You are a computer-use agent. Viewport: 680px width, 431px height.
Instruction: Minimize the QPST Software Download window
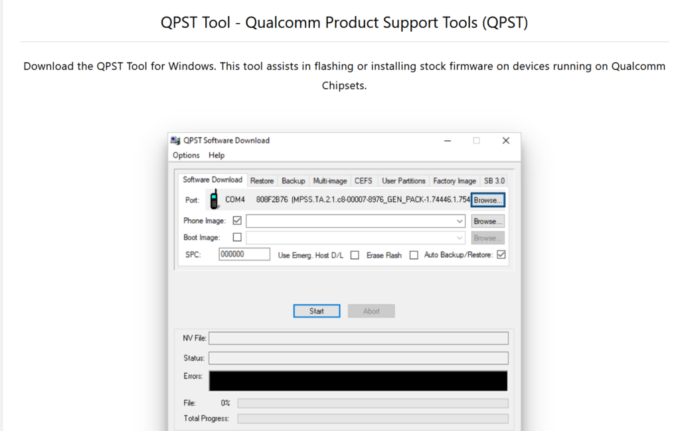[x=448, y=141]
